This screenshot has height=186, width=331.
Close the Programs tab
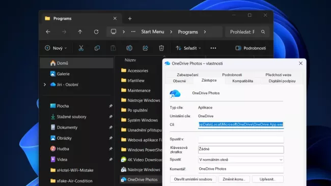[115, 18]
